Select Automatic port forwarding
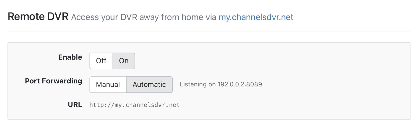The width and height of the screenshot is (418, 137). [149, 85]
